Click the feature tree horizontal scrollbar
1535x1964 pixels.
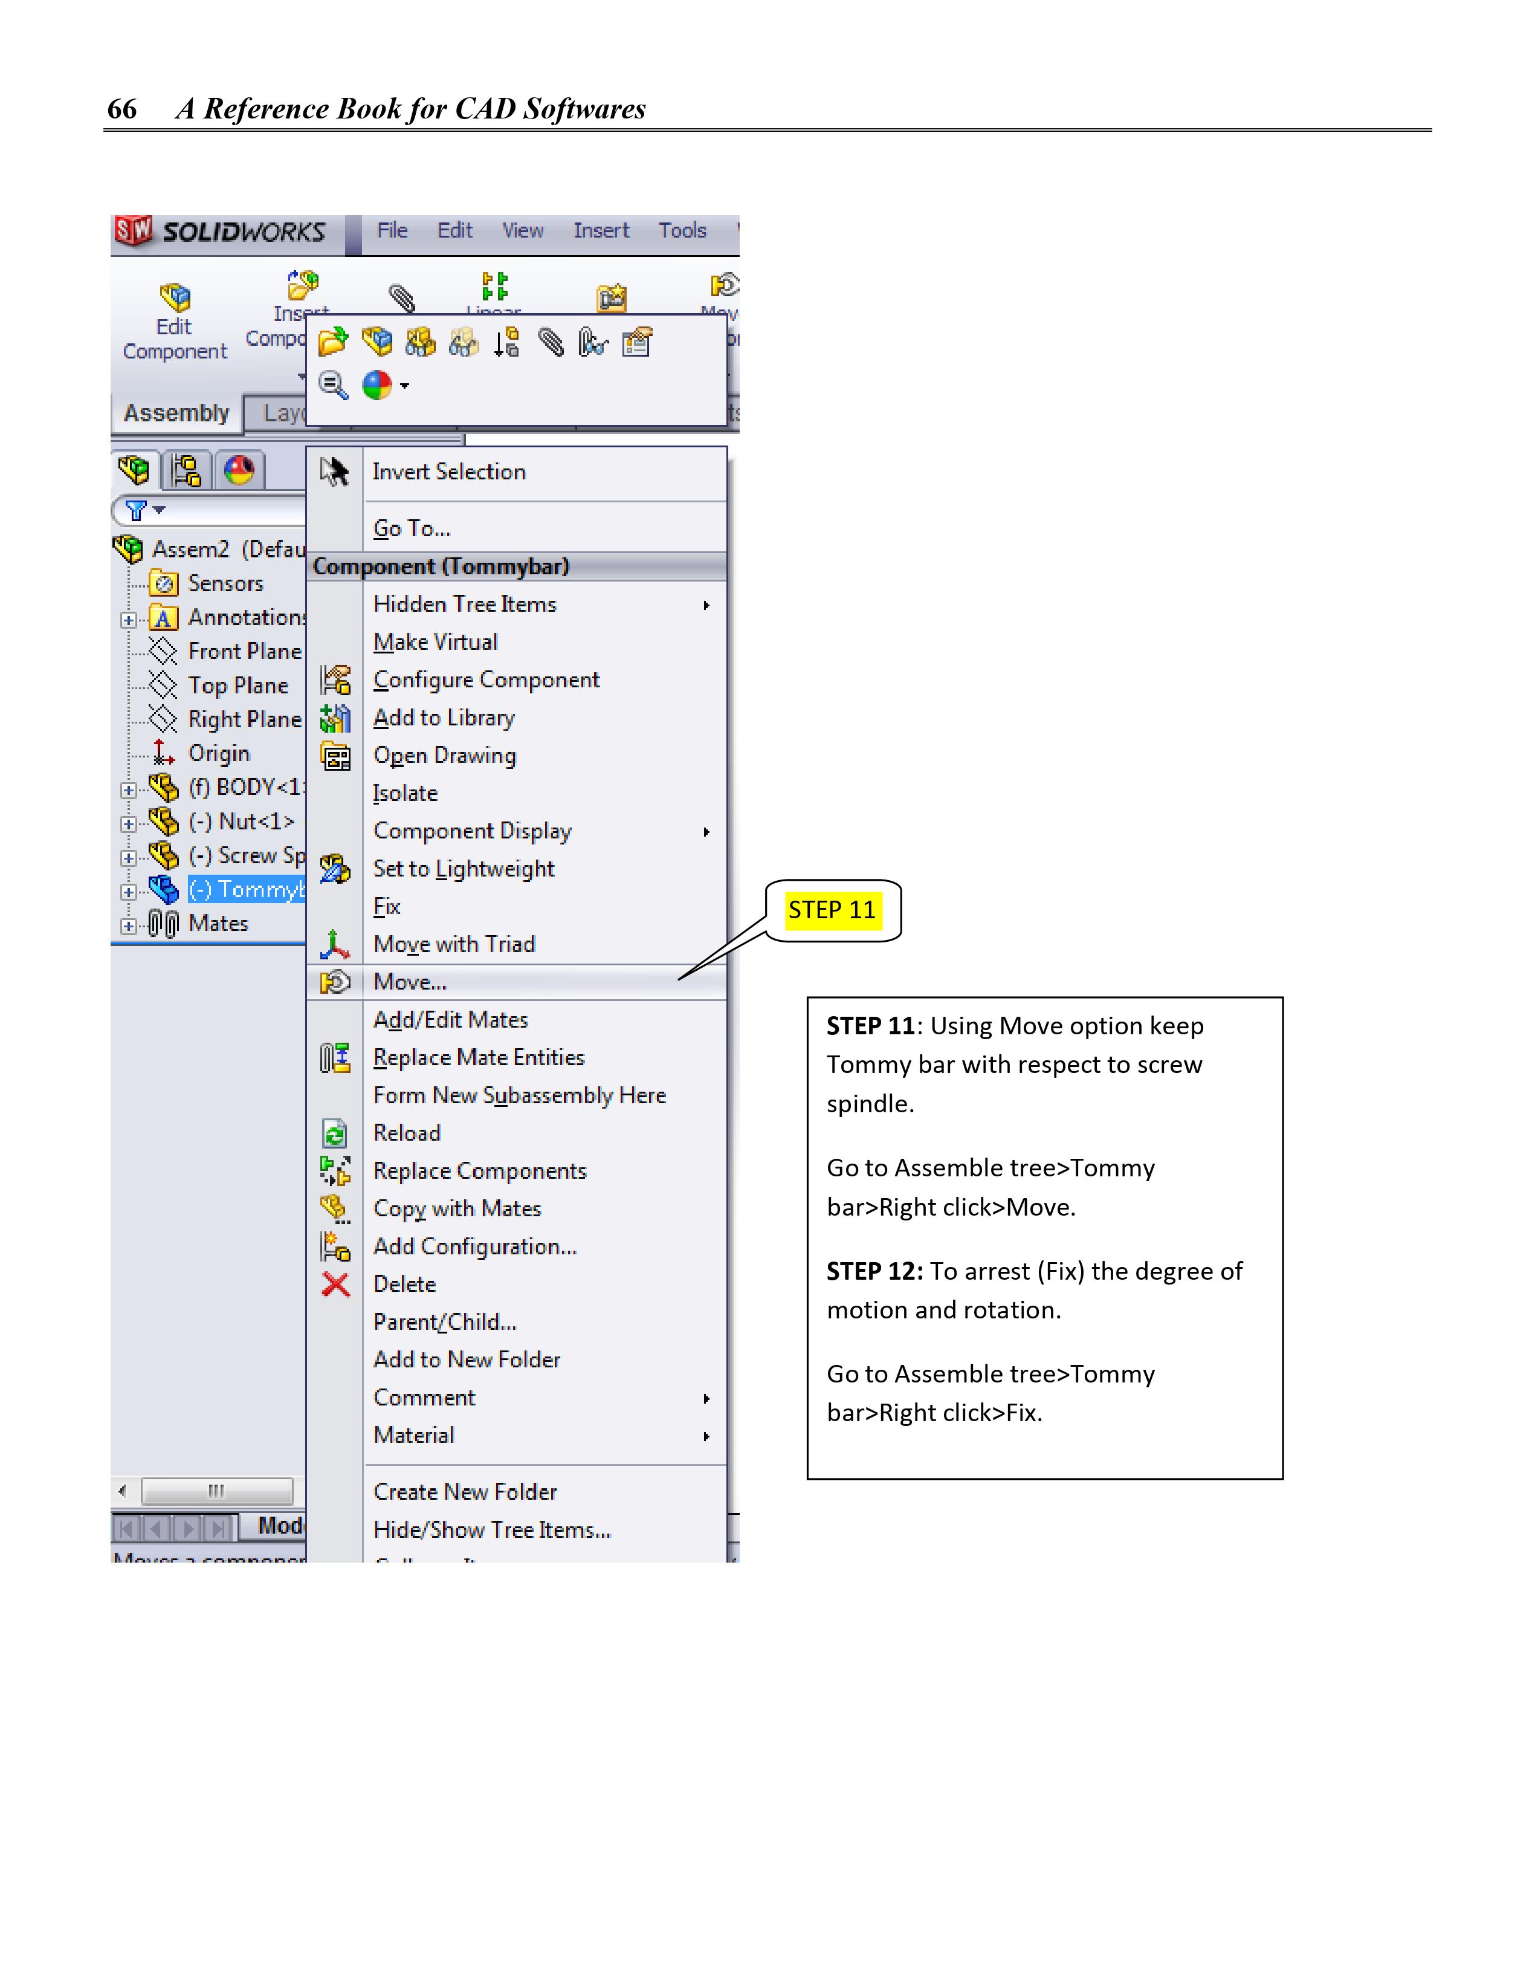tap(217, 1491)
